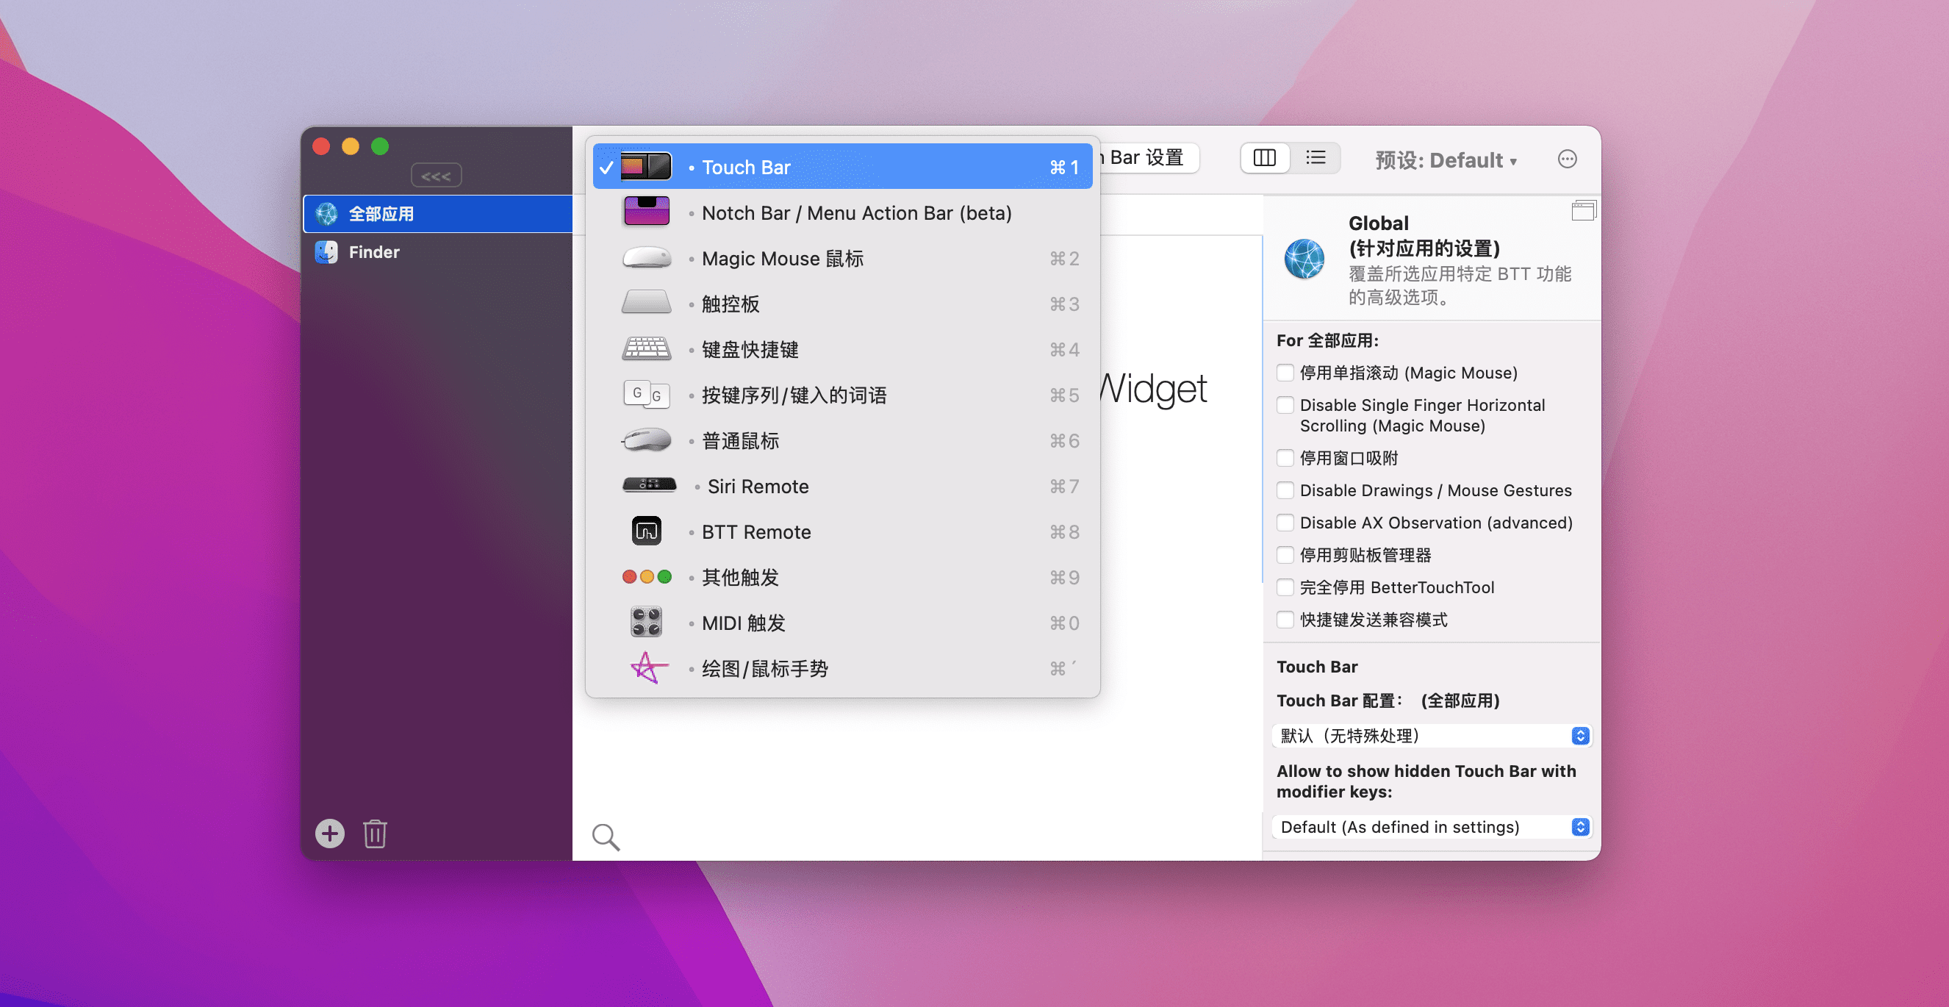The height and width of the screenshot is (1007, 1949).
Task: Pick the Siri Remote menu item
Action: point(758,487)
